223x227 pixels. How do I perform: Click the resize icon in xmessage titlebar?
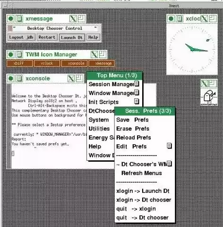click(x=82, y=19)
